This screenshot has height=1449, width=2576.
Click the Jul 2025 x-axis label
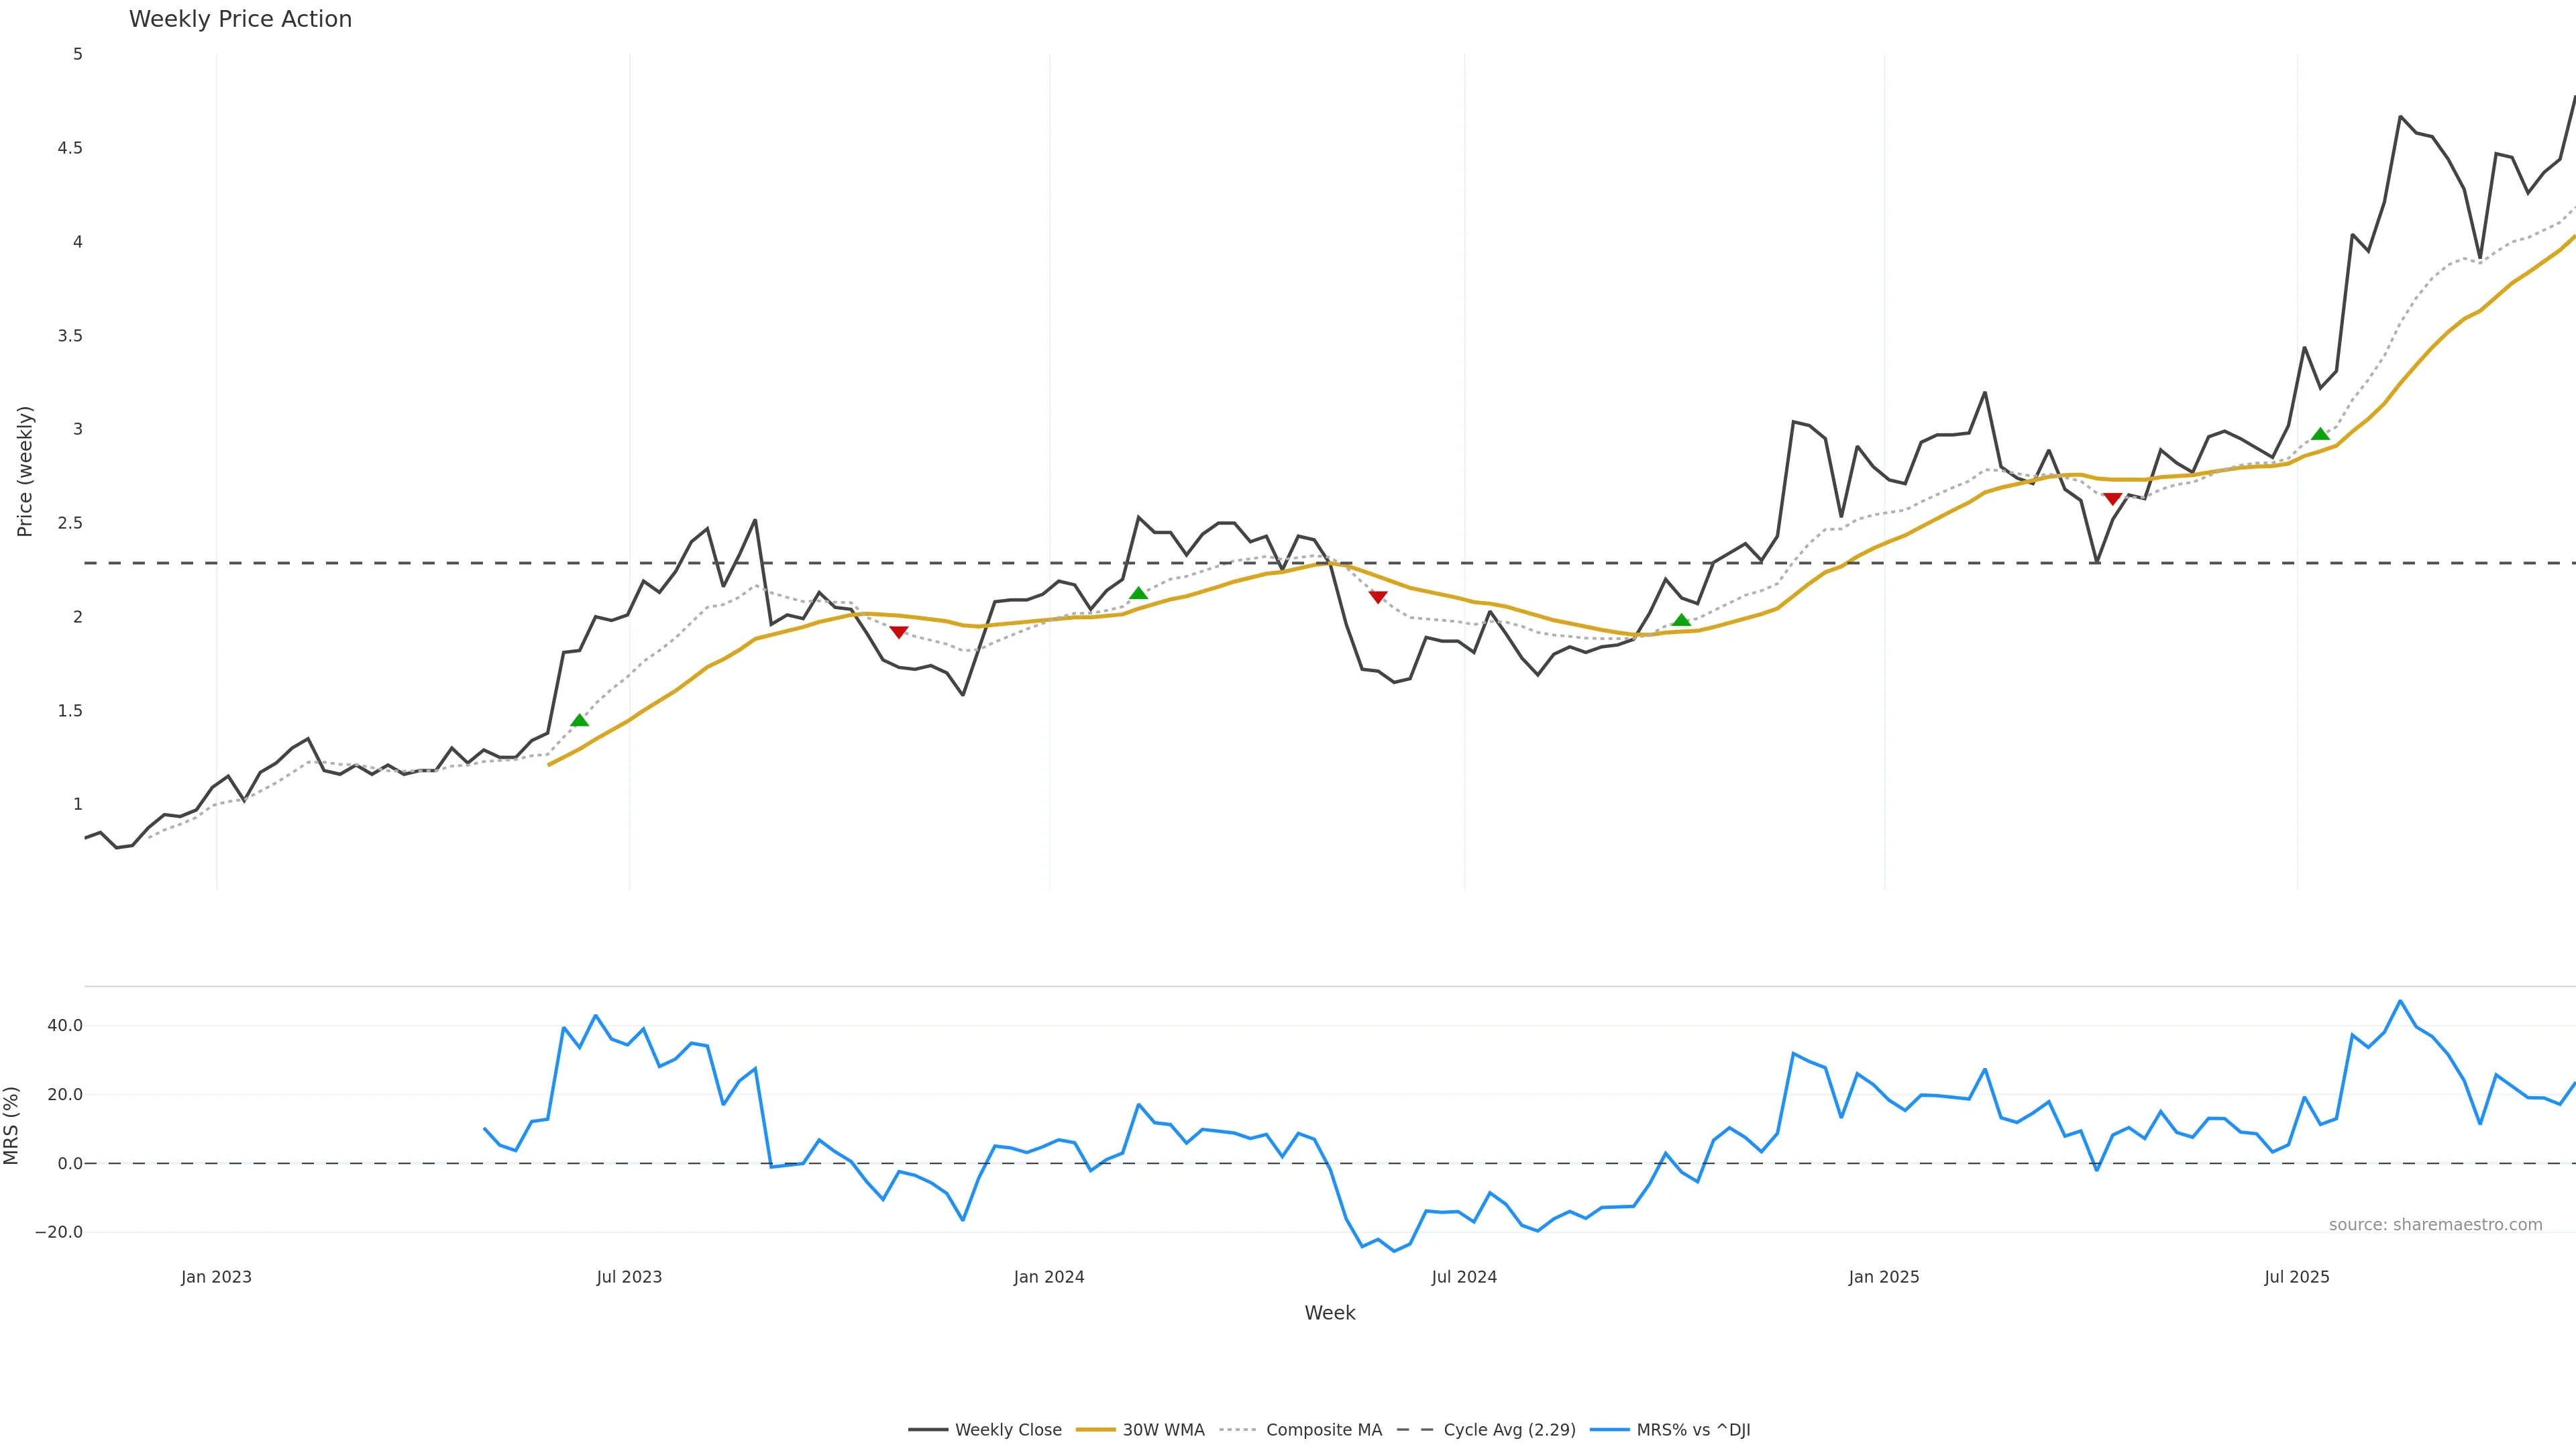point(2297,1277)
